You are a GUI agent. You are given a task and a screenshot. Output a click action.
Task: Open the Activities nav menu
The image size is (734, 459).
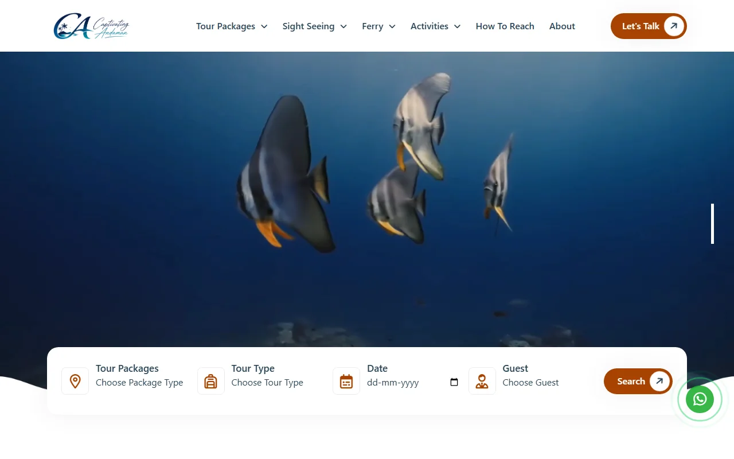tap(430, 26)
